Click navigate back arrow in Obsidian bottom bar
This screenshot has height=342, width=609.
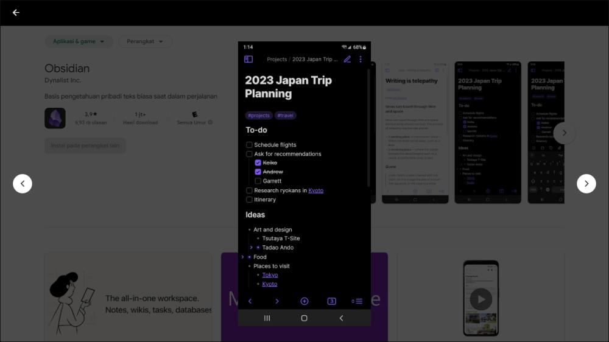[x=250, y=301]
